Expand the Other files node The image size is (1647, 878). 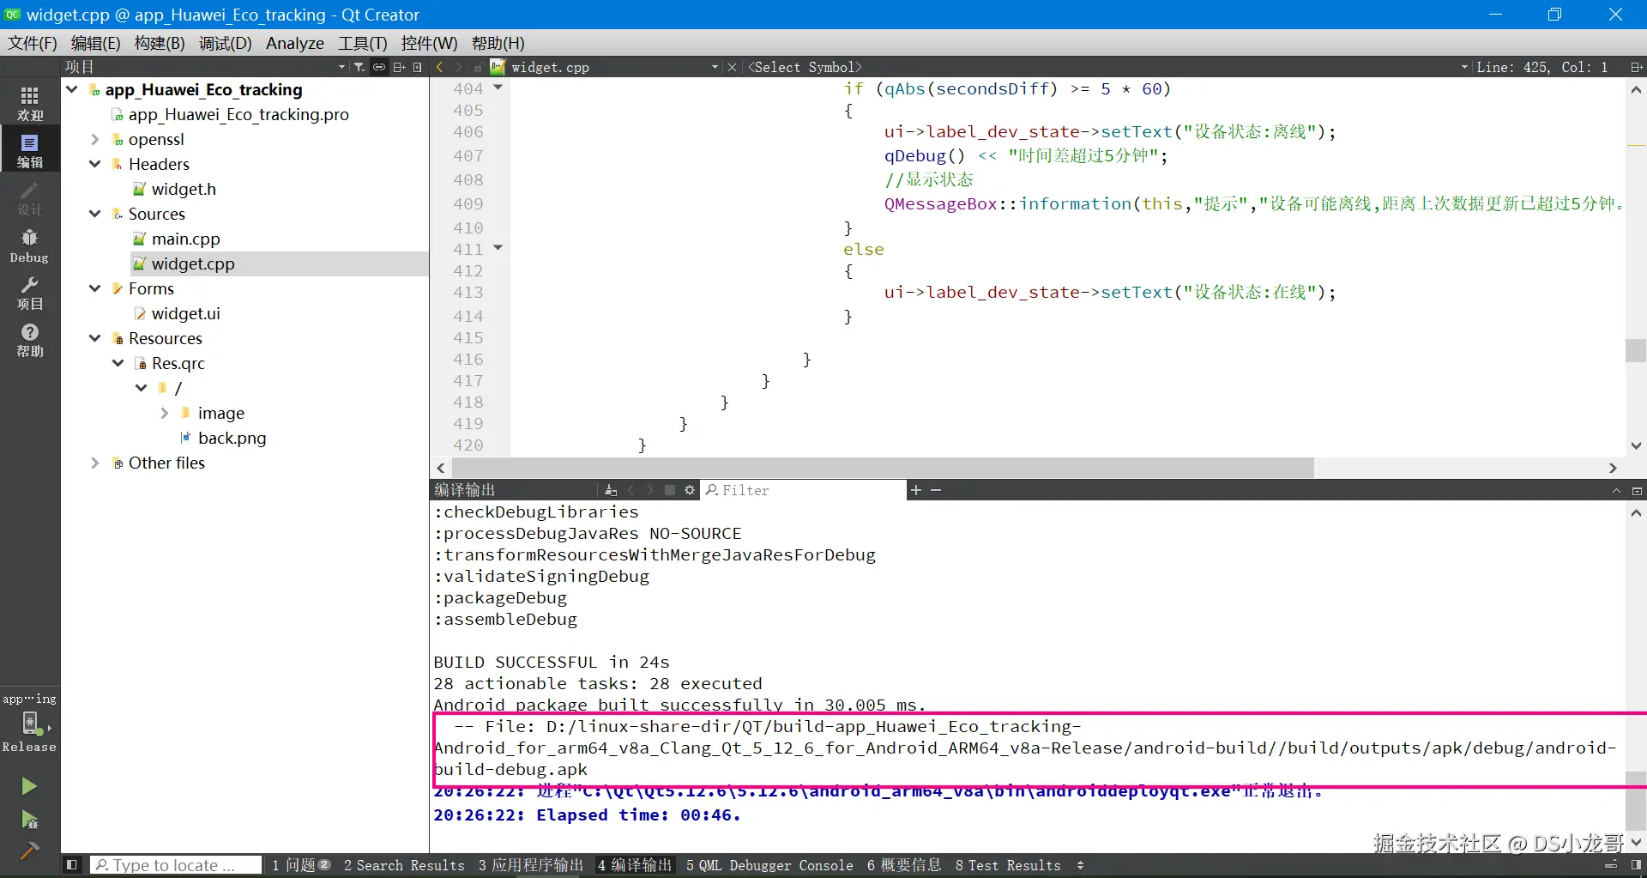(95, 463)
